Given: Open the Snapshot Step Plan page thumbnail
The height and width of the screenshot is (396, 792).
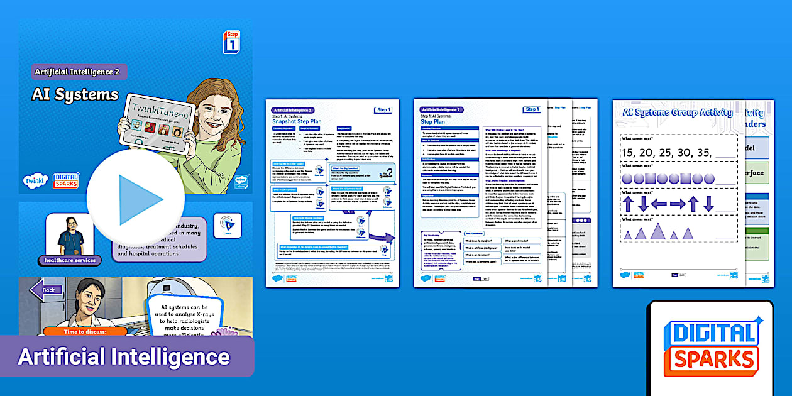Looking at the screenshot, I should (331, 193).
